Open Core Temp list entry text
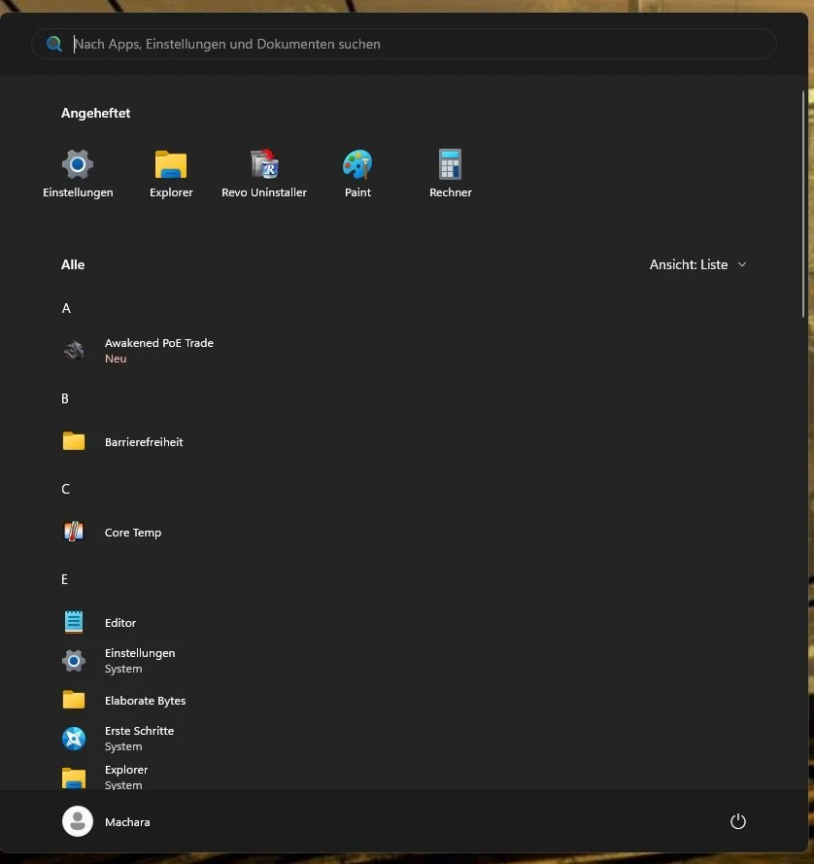814x864 pixels. [133, 533]
